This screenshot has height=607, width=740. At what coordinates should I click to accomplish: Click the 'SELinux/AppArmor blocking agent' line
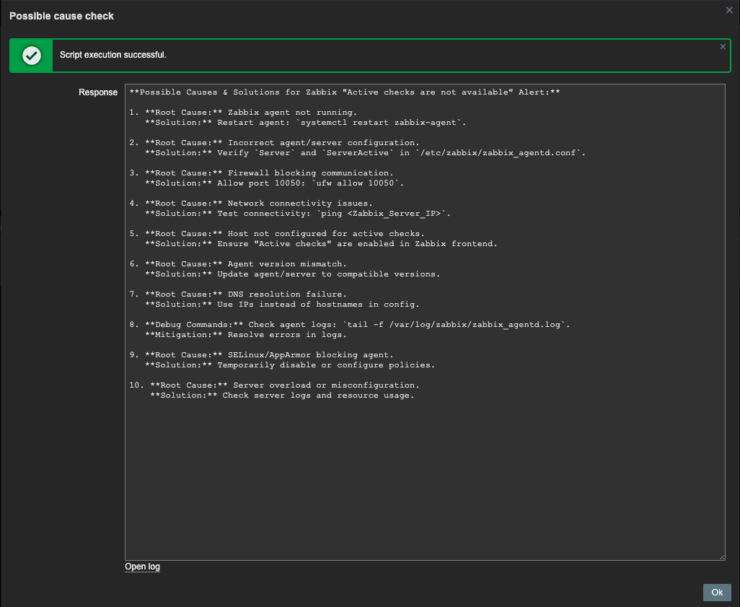pyautogui.click(x=310, y=355)
